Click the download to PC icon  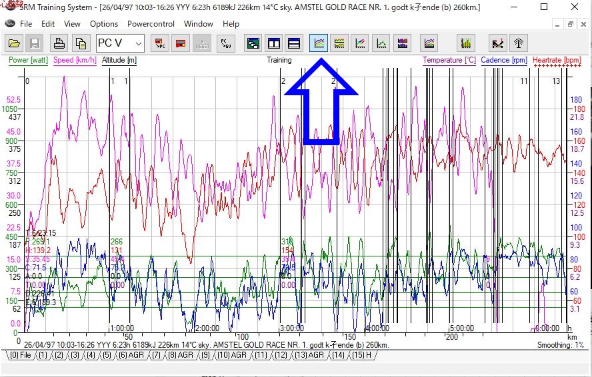coord(160,43)
